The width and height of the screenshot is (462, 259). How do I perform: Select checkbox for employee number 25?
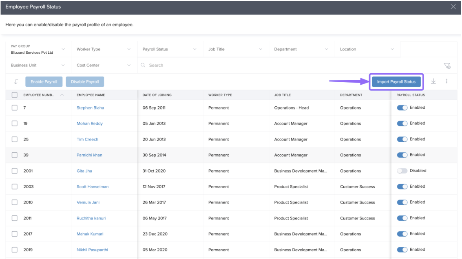[x=15, y=139]
